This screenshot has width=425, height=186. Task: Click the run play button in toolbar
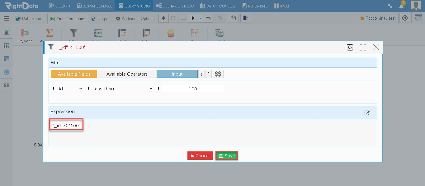[x=193, y=18]
